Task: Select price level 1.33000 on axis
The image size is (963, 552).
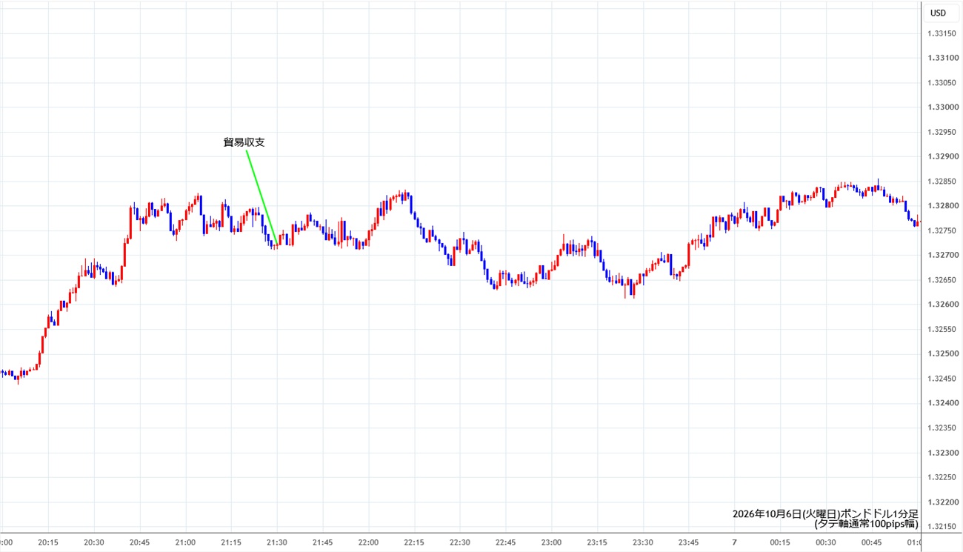Action: point(942,107)
